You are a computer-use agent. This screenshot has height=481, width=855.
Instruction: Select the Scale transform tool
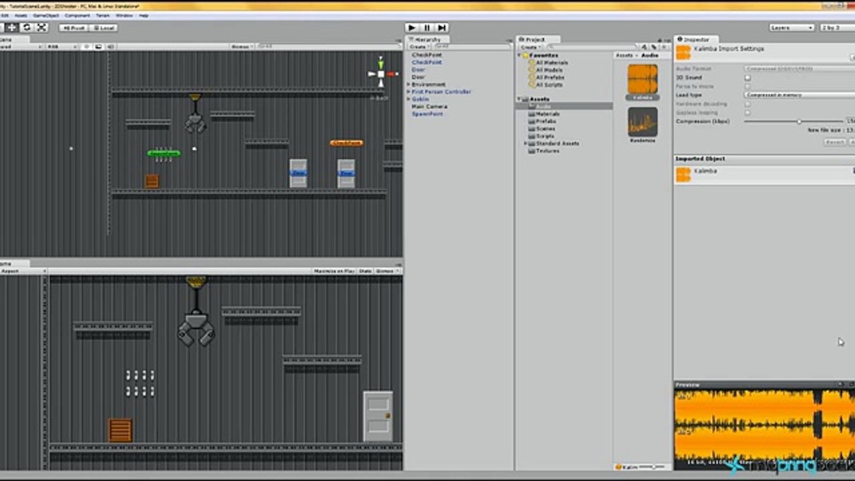(42, 27)
